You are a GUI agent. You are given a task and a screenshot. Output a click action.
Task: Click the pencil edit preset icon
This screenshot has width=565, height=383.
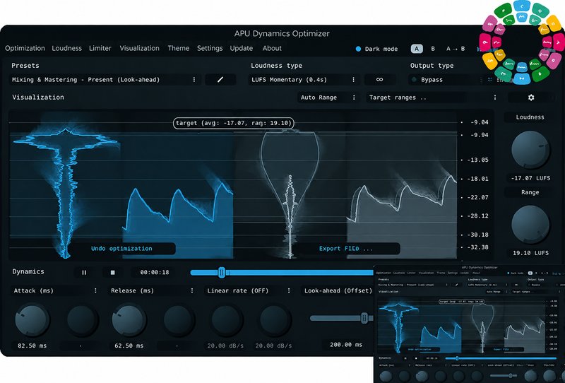(x=220, y=80)
